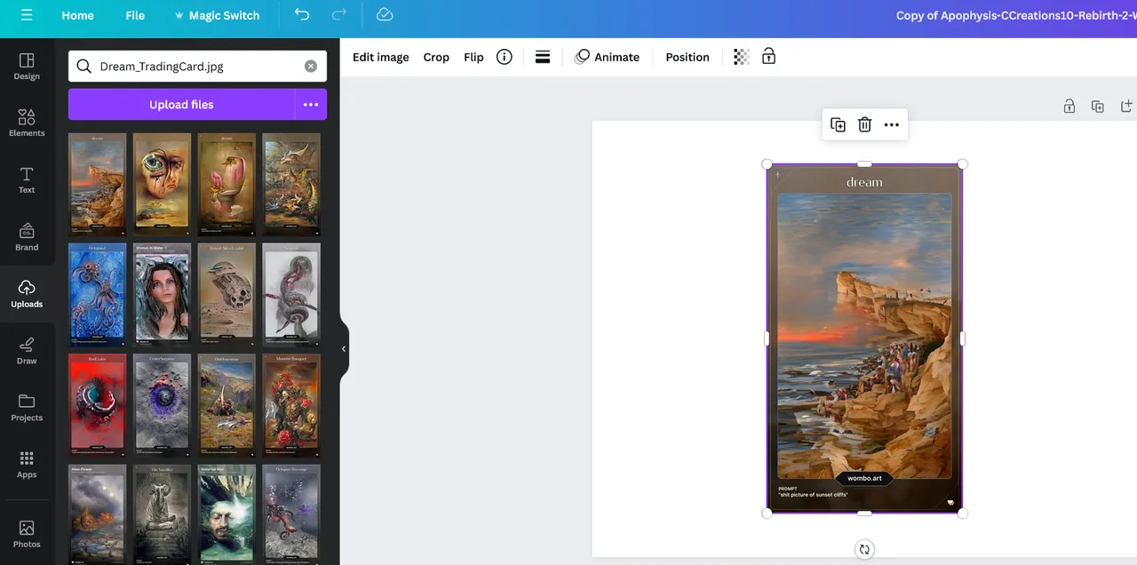
Task: Lock the page using the page lock icon
Action: coord(1069,107)
